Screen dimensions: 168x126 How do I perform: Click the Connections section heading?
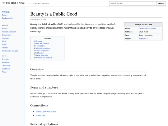coord(39,105)
